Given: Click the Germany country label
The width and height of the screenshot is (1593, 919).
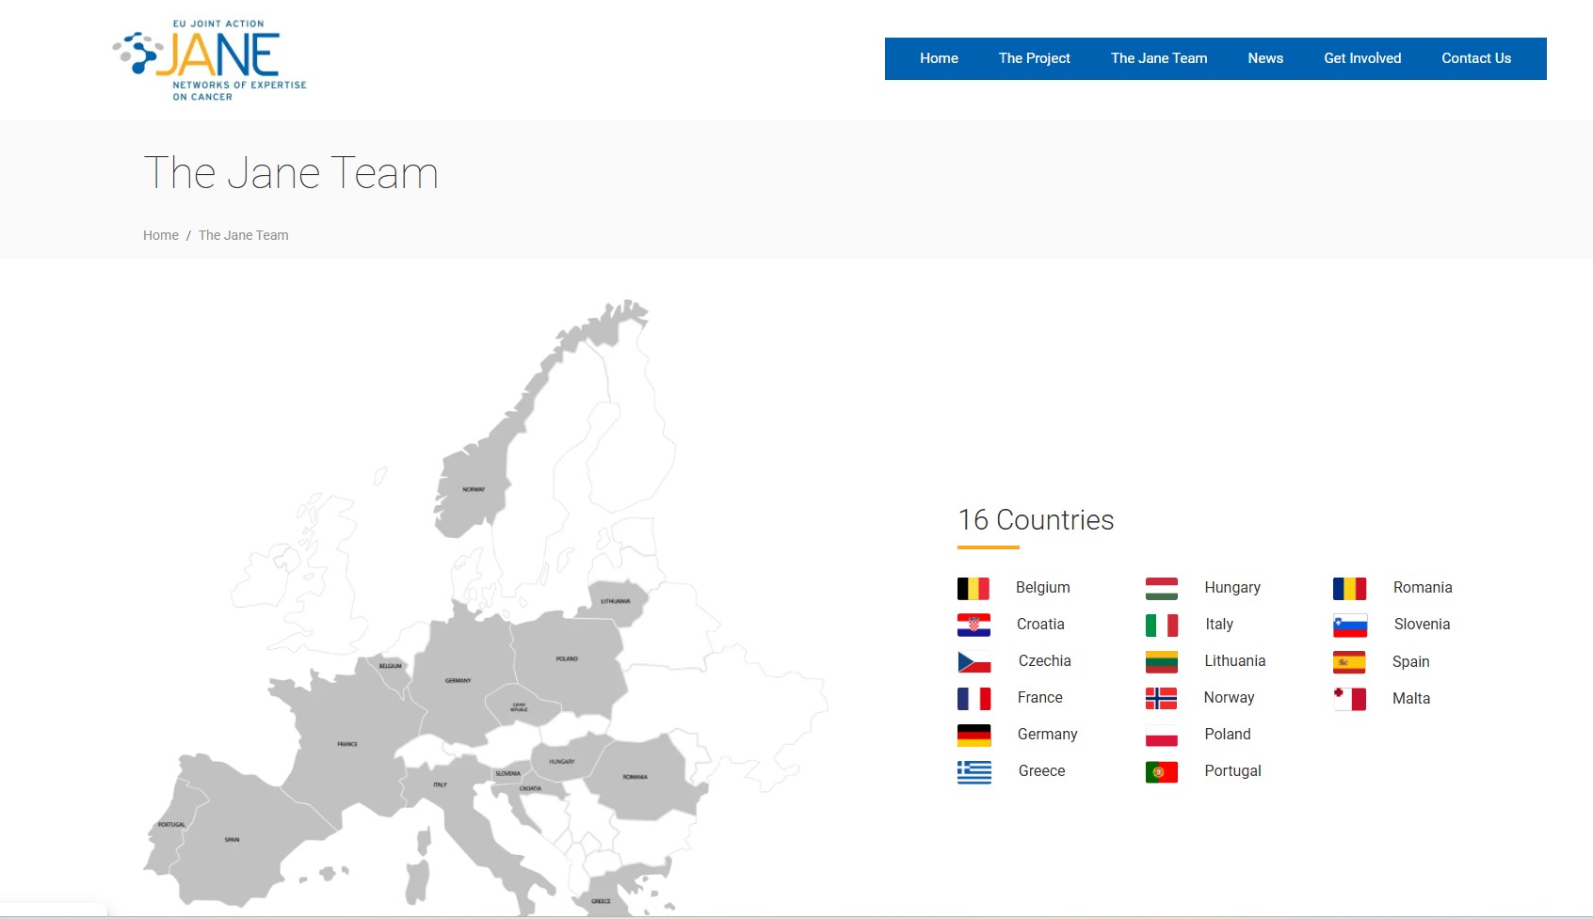Looking at the screenshot, I should pos(1047,735).
